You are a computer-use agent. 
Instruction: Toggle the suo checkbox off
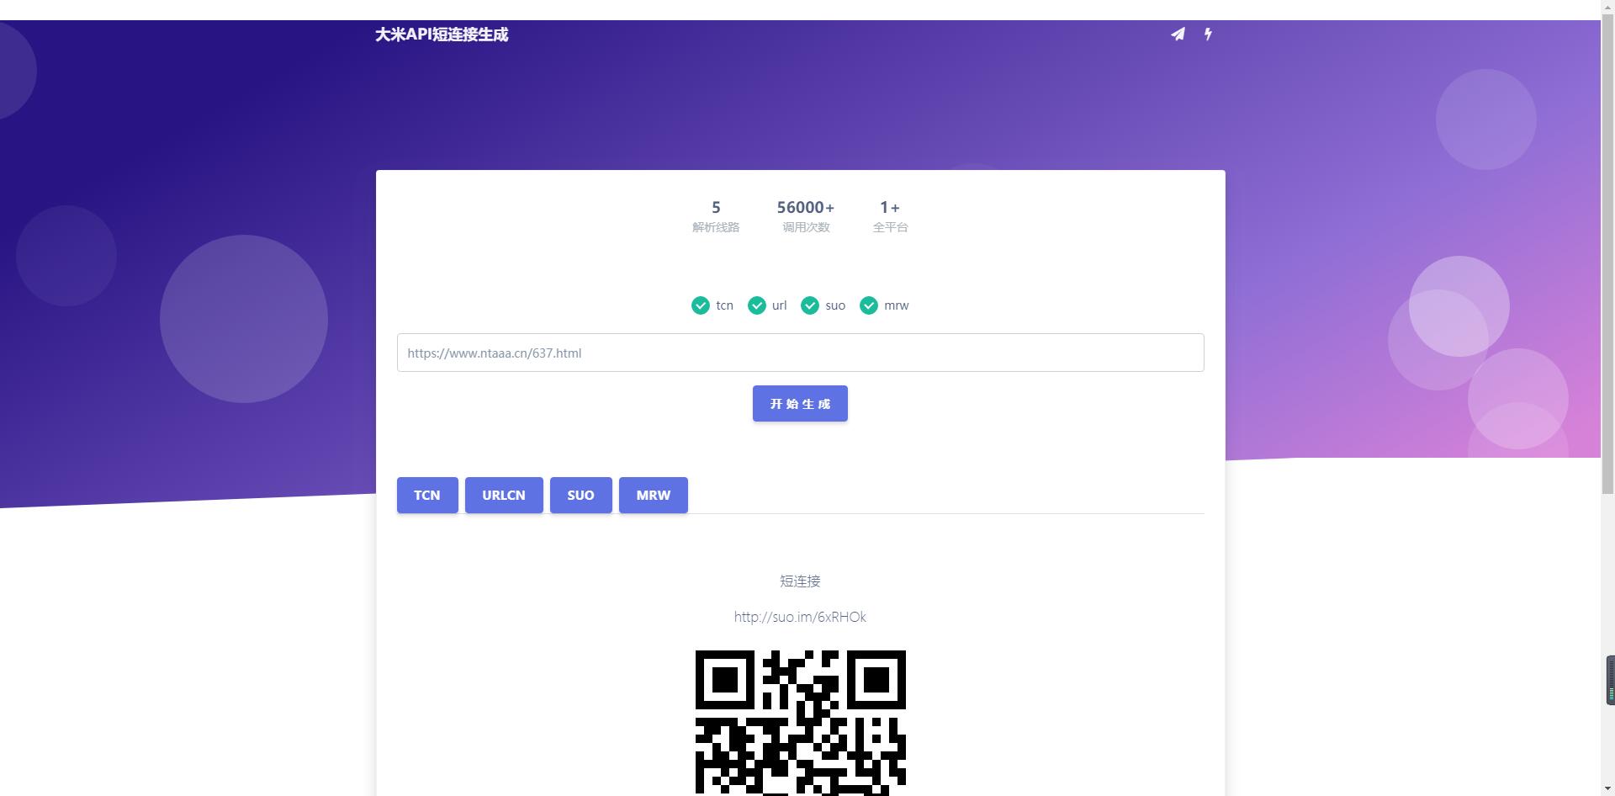[811, 305]
